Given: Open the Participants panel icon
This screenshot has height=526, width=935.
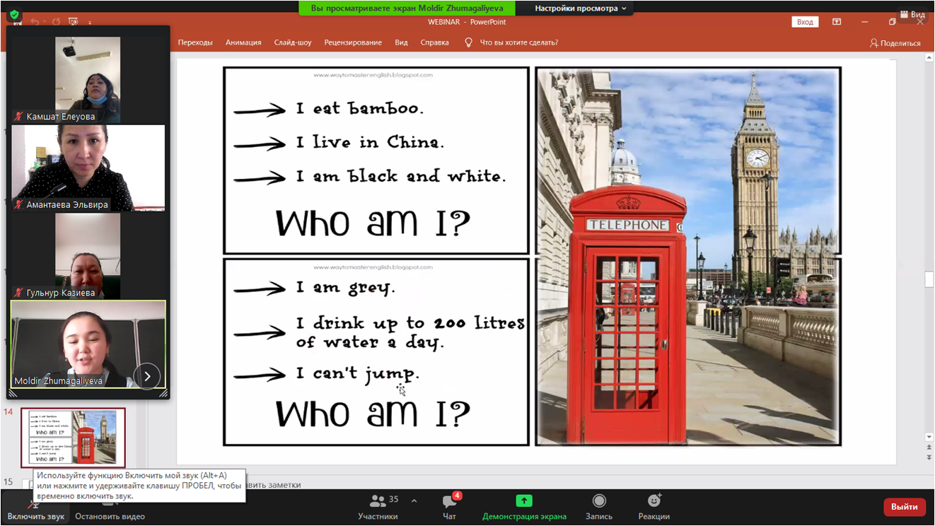Looking at the screenshot, I should click(378, 501).
